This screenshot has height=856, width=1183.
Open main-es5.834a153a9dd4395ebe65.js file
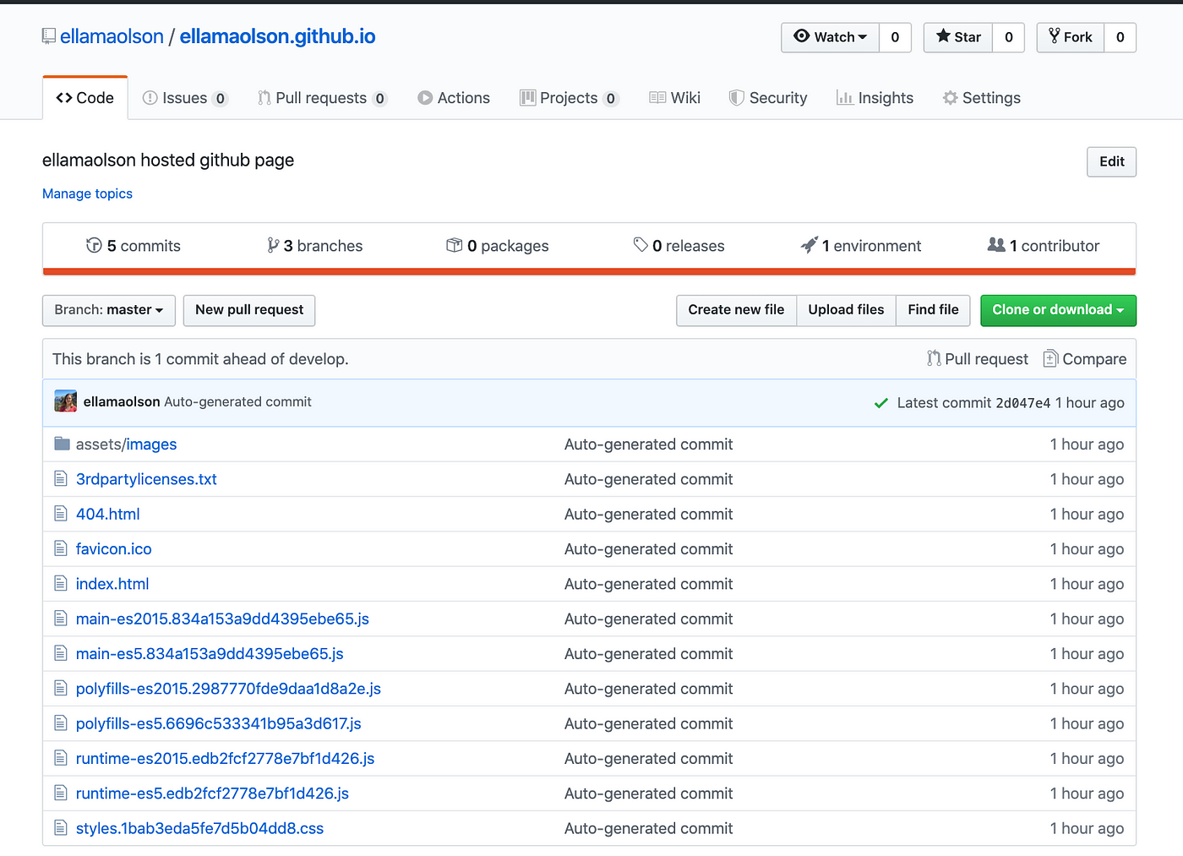pyautogui.click(x=210, y=654)
